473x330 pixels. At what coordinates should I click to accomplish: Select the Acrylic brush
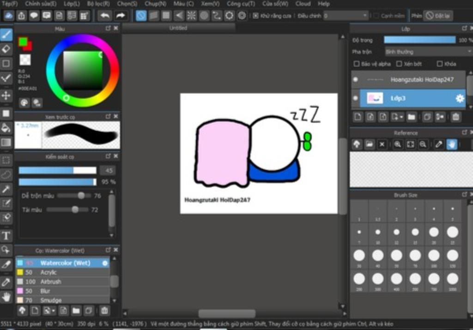click(63, 272)
